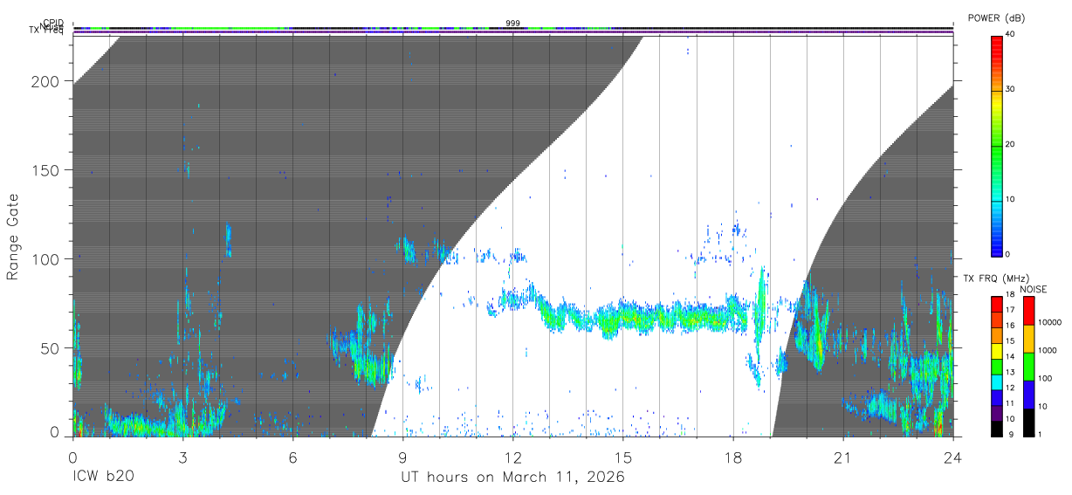The image size is (1072, 495).
Task: Click the red 17–18 MHz TX FRQ segment
Action: point(996,304)
